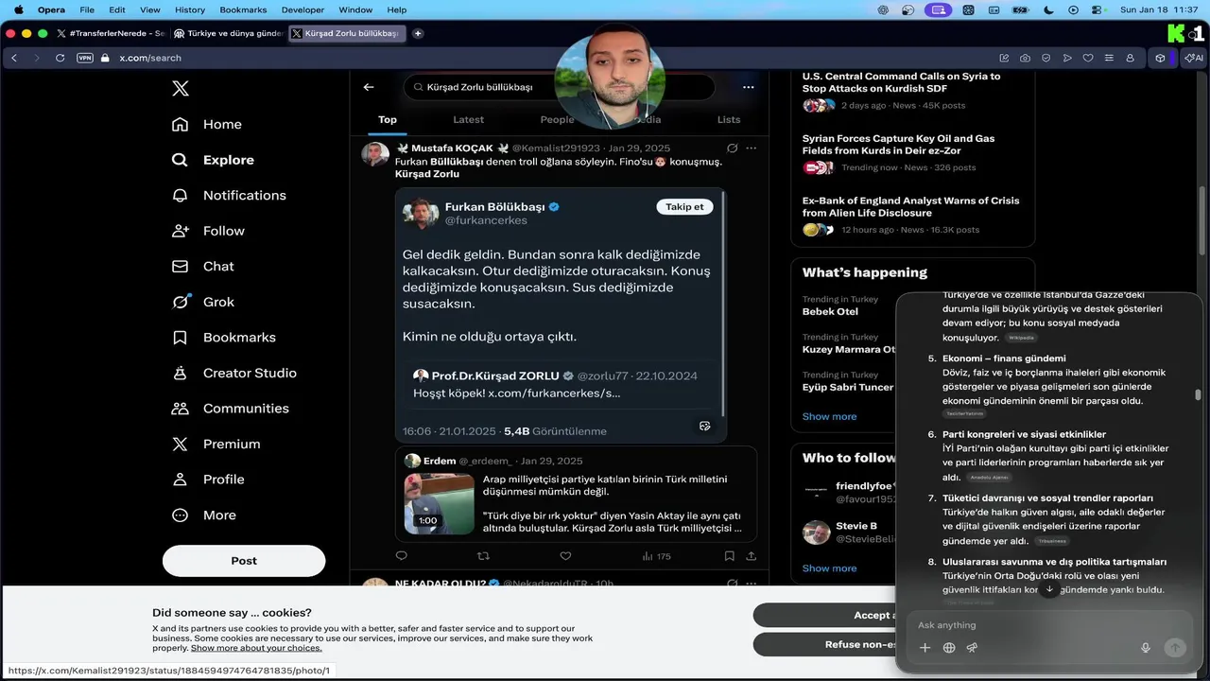Repost the Mustafa KOÇAK post
Image resolution: width=1210 pixels, height=681 pixels.
click(x=484, y=556)
